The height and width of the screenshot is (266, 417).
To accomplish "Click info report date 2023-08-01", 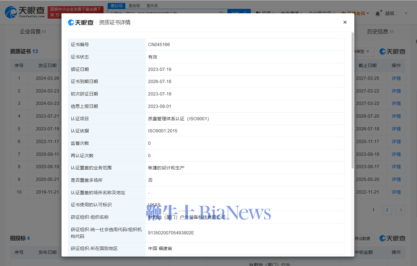I will (160, 106).
